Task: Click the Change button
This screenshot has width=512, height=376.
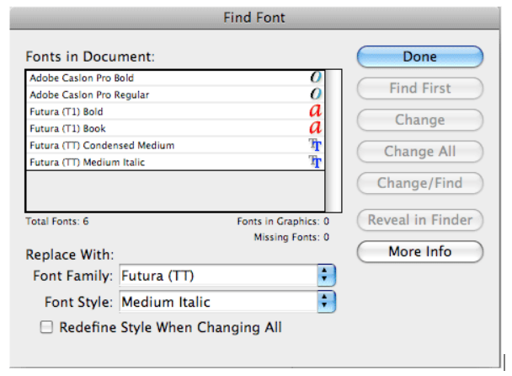Action: point(420,120)
